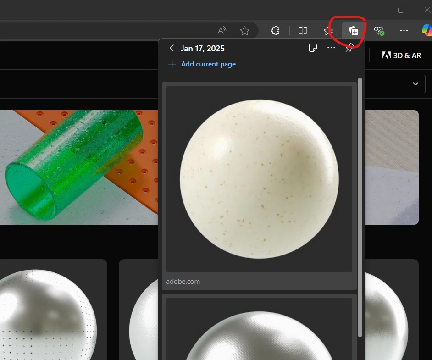Viewport: 432px width, 360px height.
Task: Open collection's Sharing and more menu
Action: (x=331, y=48)
